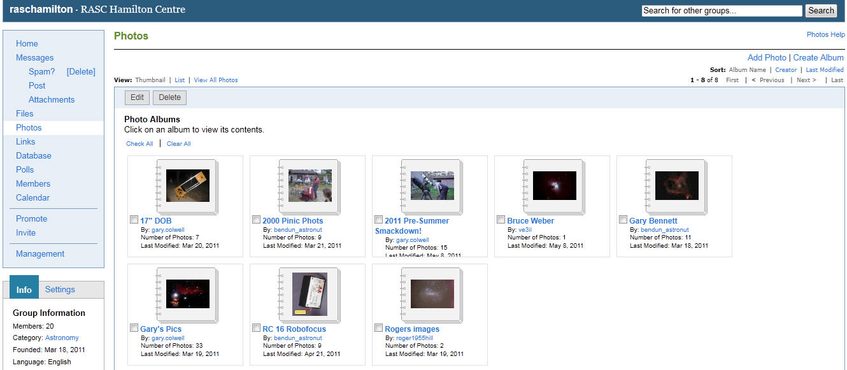Open the 17" DOB album thumbnail
Viewport: 847px width, 370px height.
[x=187, y=185]
